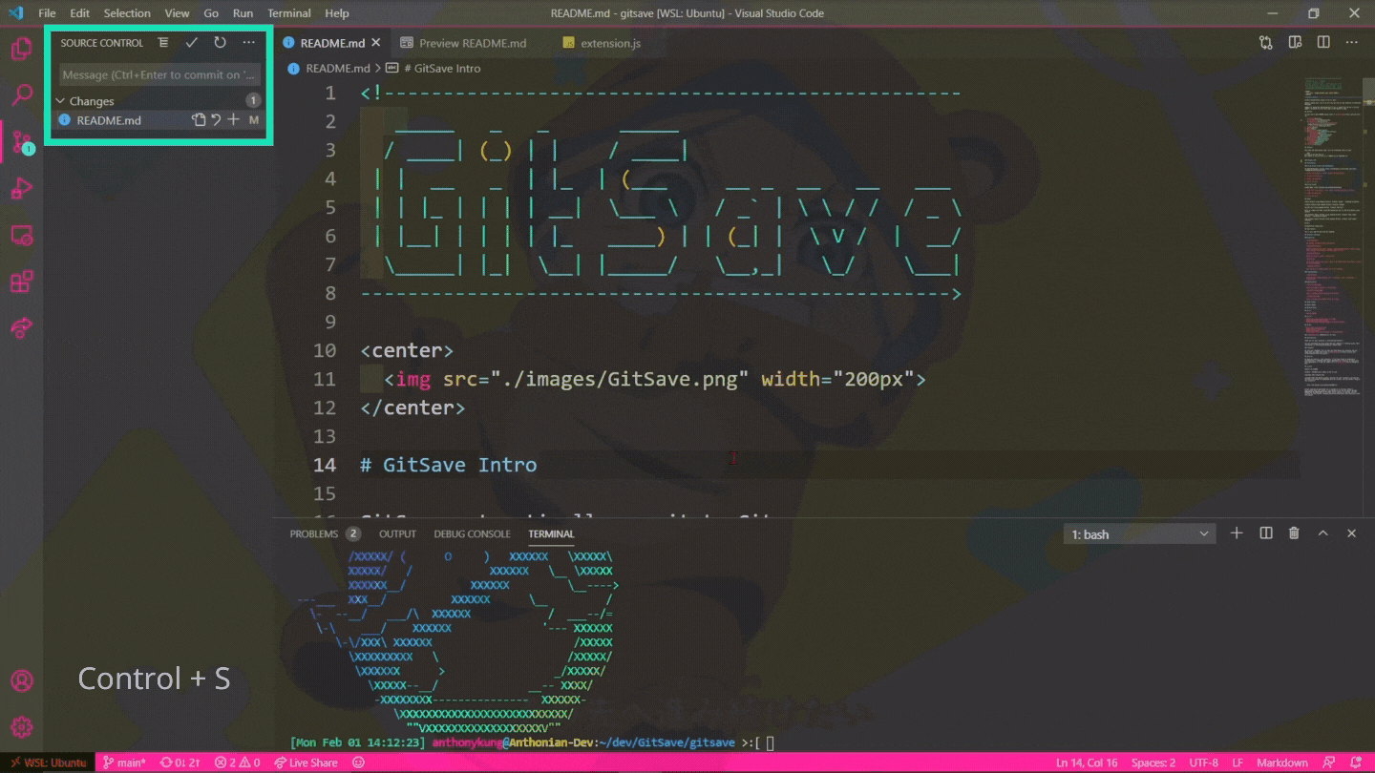The image size is (1375, 773).
Task: Open the Run and Debug view
Action: pos(21,188)
